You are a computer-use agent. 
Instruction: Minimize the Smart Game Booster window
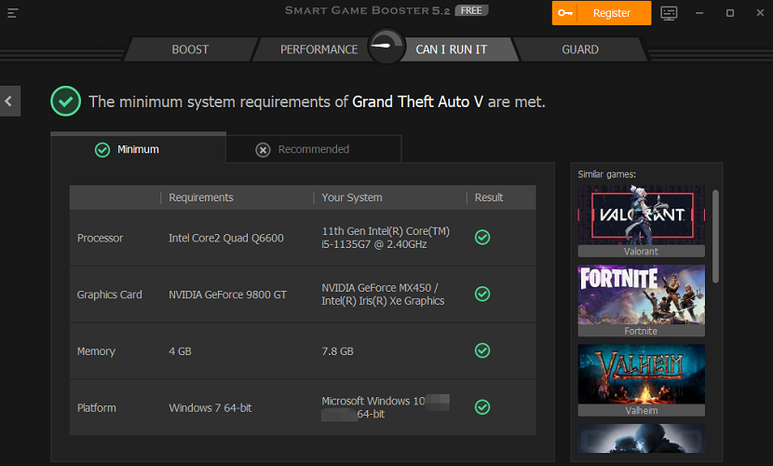[x=699, y=13]
